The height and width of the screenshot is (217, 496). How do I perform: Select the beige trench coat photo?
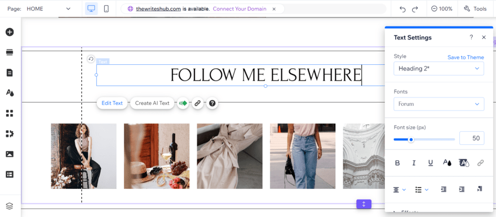[x=229, y=156]
